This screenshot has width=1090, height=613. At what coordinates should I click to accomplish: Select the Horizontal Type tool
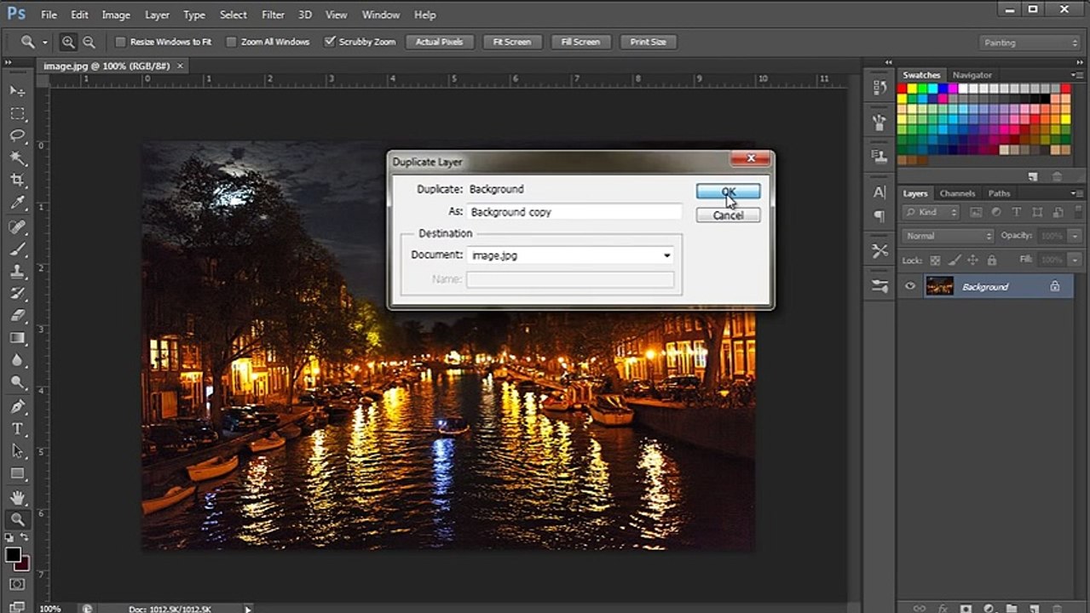coord(18,428)
